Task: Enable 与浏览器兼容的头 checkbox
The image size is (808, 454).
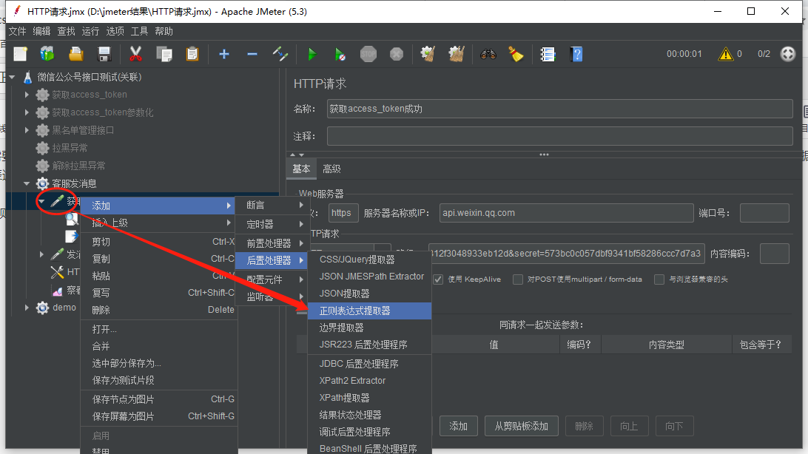Action: [659, 279]
